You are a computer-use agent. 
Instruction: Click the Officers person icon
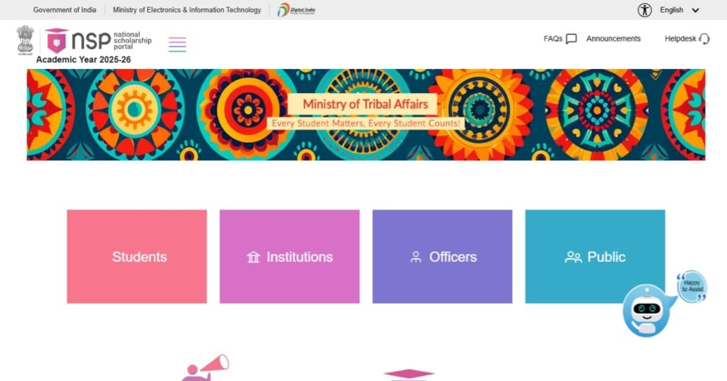416,257
